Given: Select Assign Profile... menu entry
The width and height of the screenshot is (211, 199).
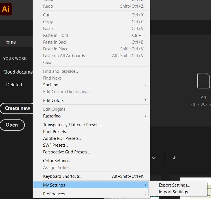Looking at the screenshot, I should 91,168.
